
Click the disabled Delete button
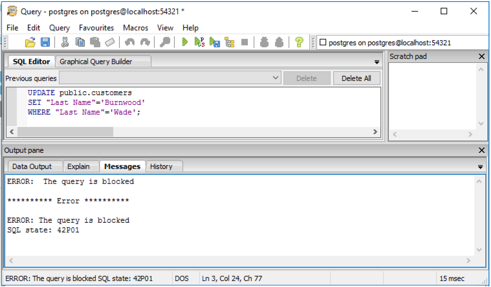[x=307, y=78]
